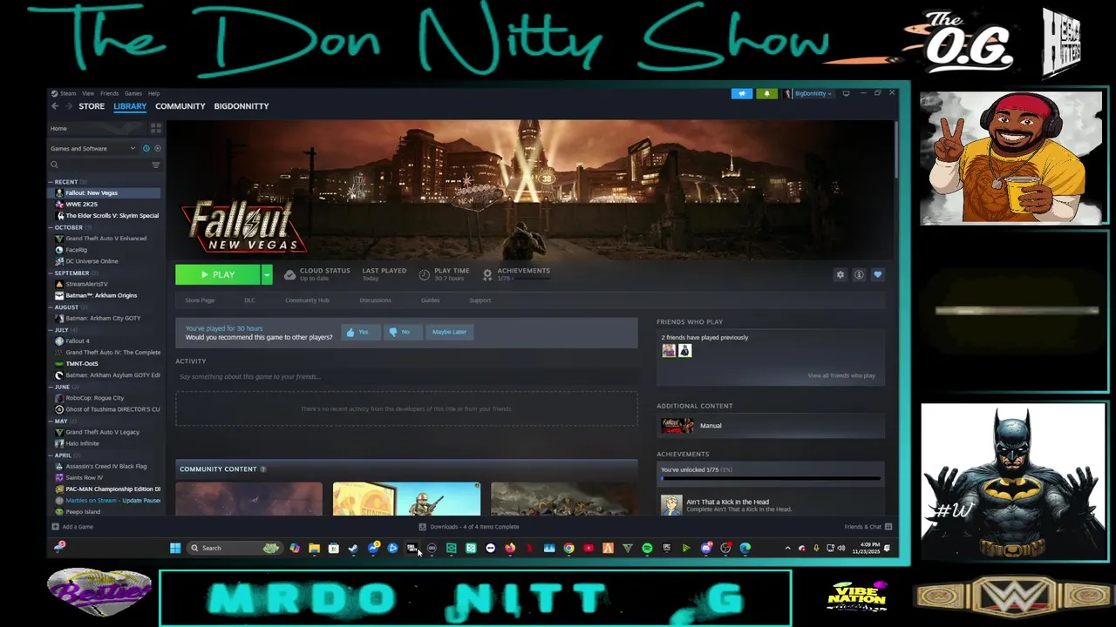Switch to the COMMUNITY tab

coord(180,106)
